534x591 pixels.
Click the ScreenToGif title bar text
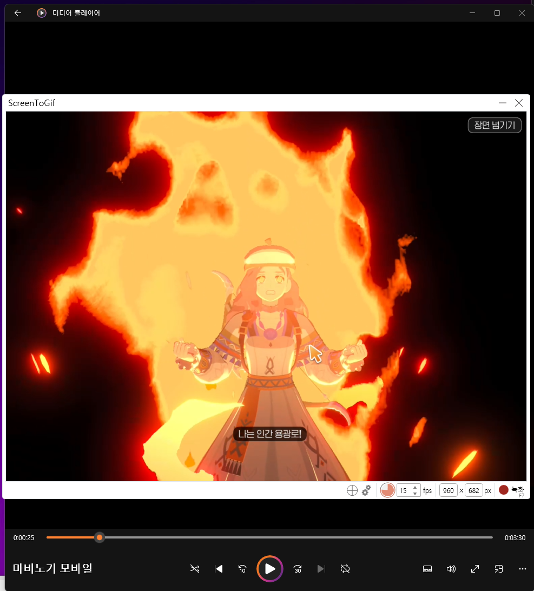coord(32,103)
